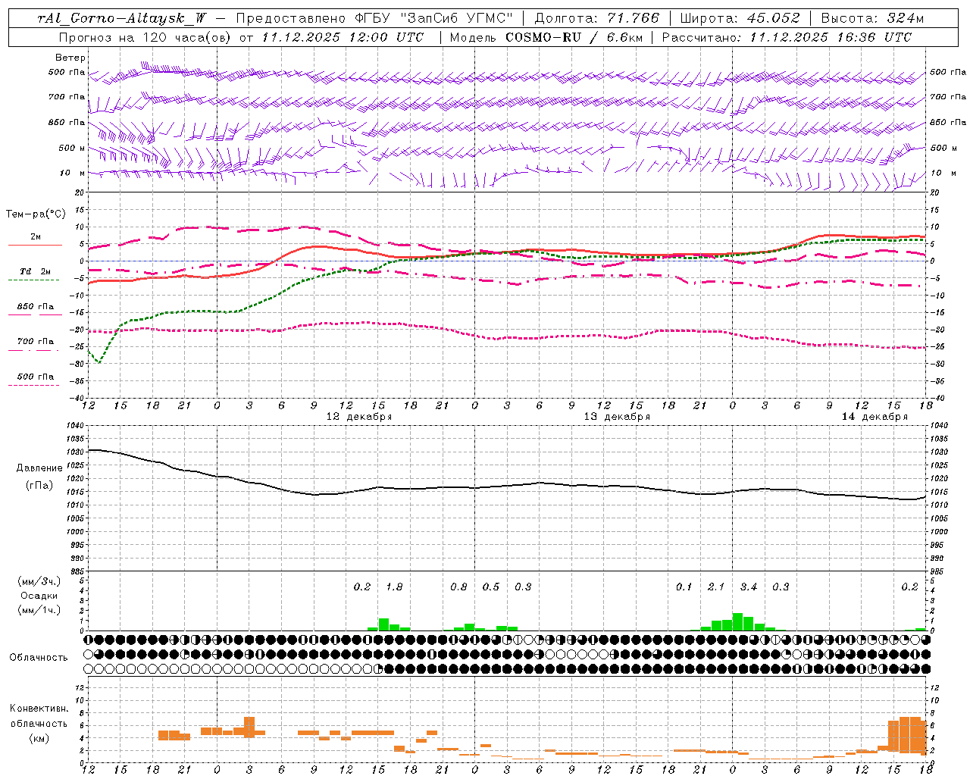The width and height of the screenshot is (970, 776).
Task: Click the Тем-ра(°C) panel label
Action: click(x=36, y=214)
